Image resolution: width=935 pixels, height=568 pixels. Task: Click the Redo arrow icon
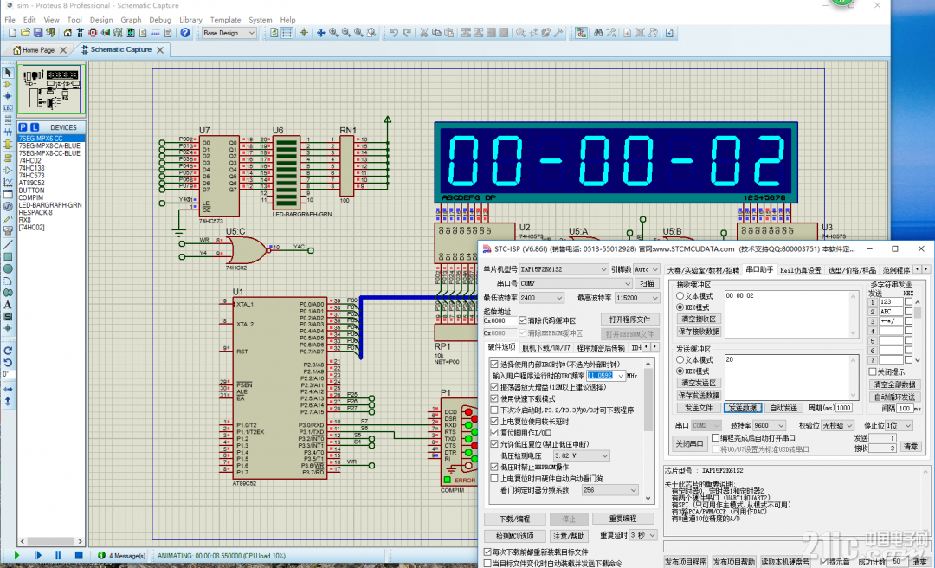click(407, 33)
